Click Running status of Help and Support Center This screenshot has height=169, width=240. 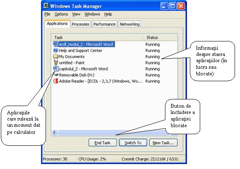(153, 51)
